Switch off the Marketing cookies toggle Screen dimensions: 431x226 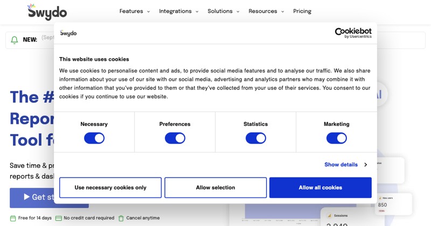point(336,138)
